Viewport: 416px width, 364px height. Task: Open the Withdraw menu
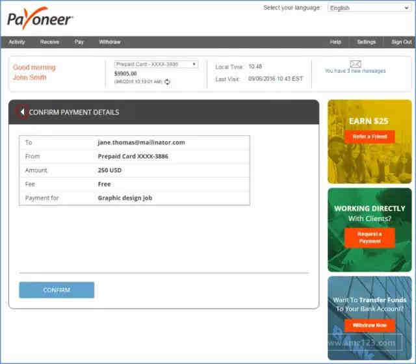tap(110, 42)
